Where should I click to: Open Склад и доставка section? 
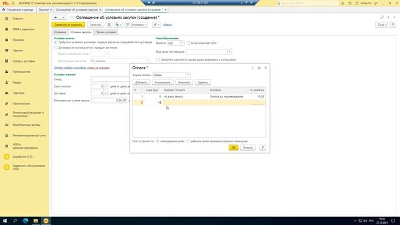pyautogui.click(x=24, y=61)
